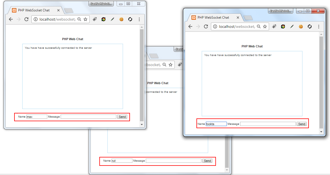Open the three-dot Chrome menu, left window
330x175 pixels.
click(139, 19)
